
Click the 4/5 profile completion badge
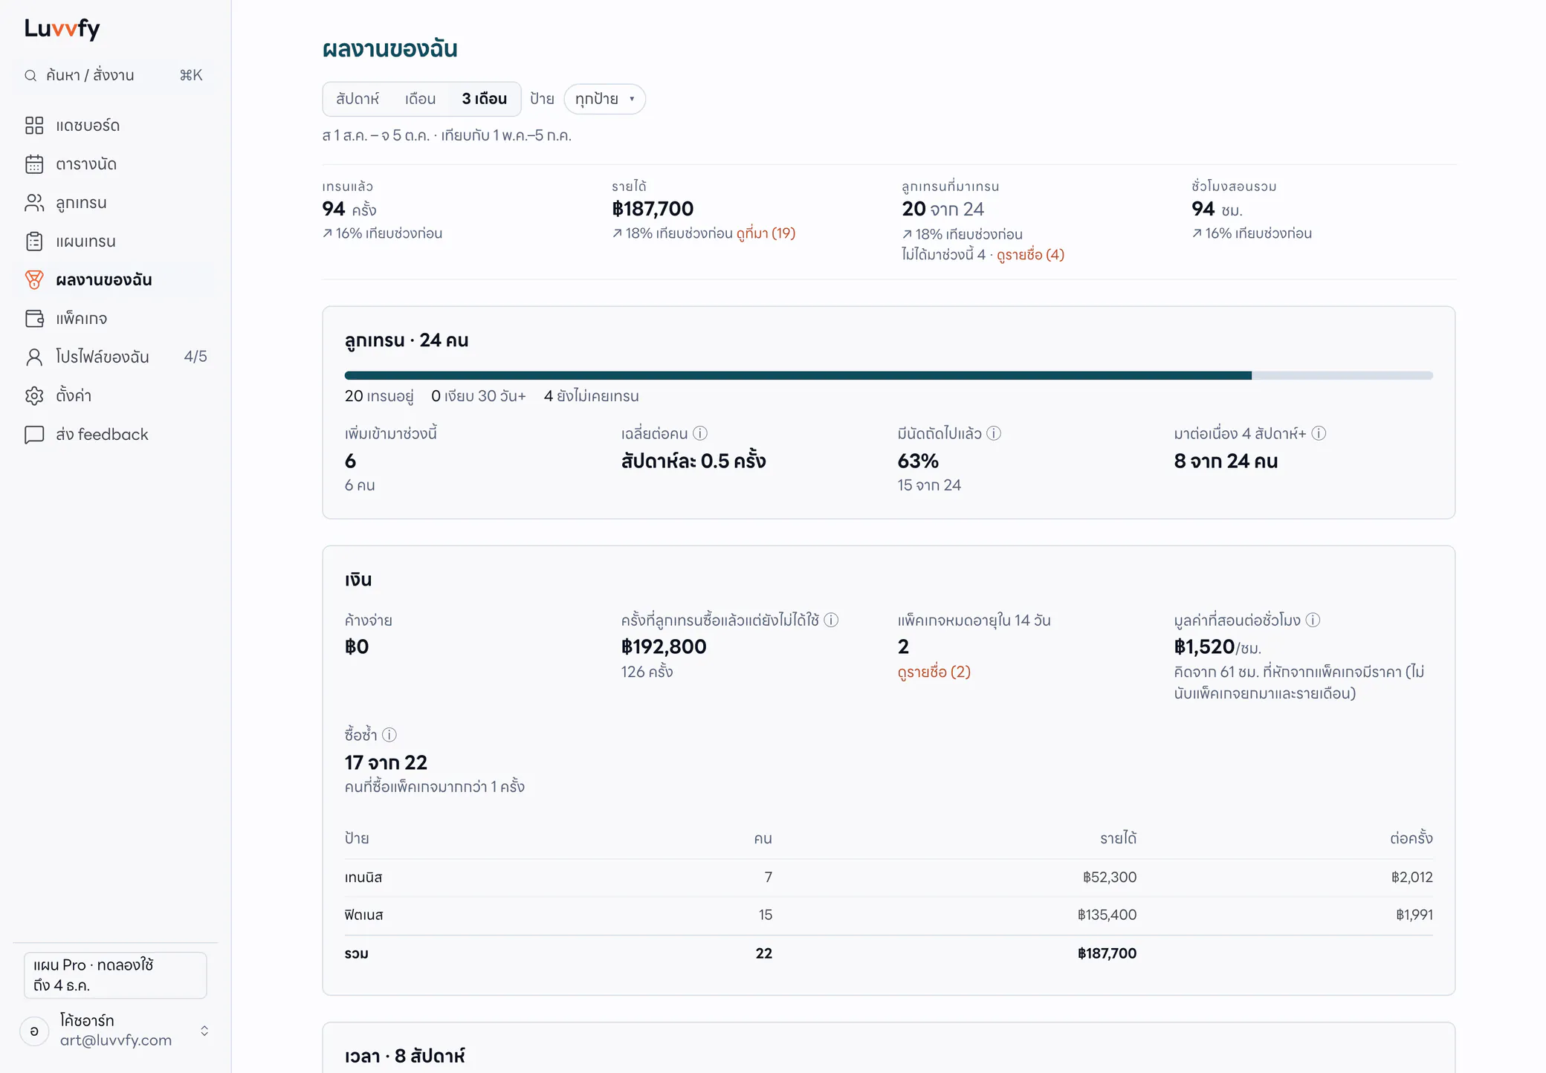(x=195, y=357)
